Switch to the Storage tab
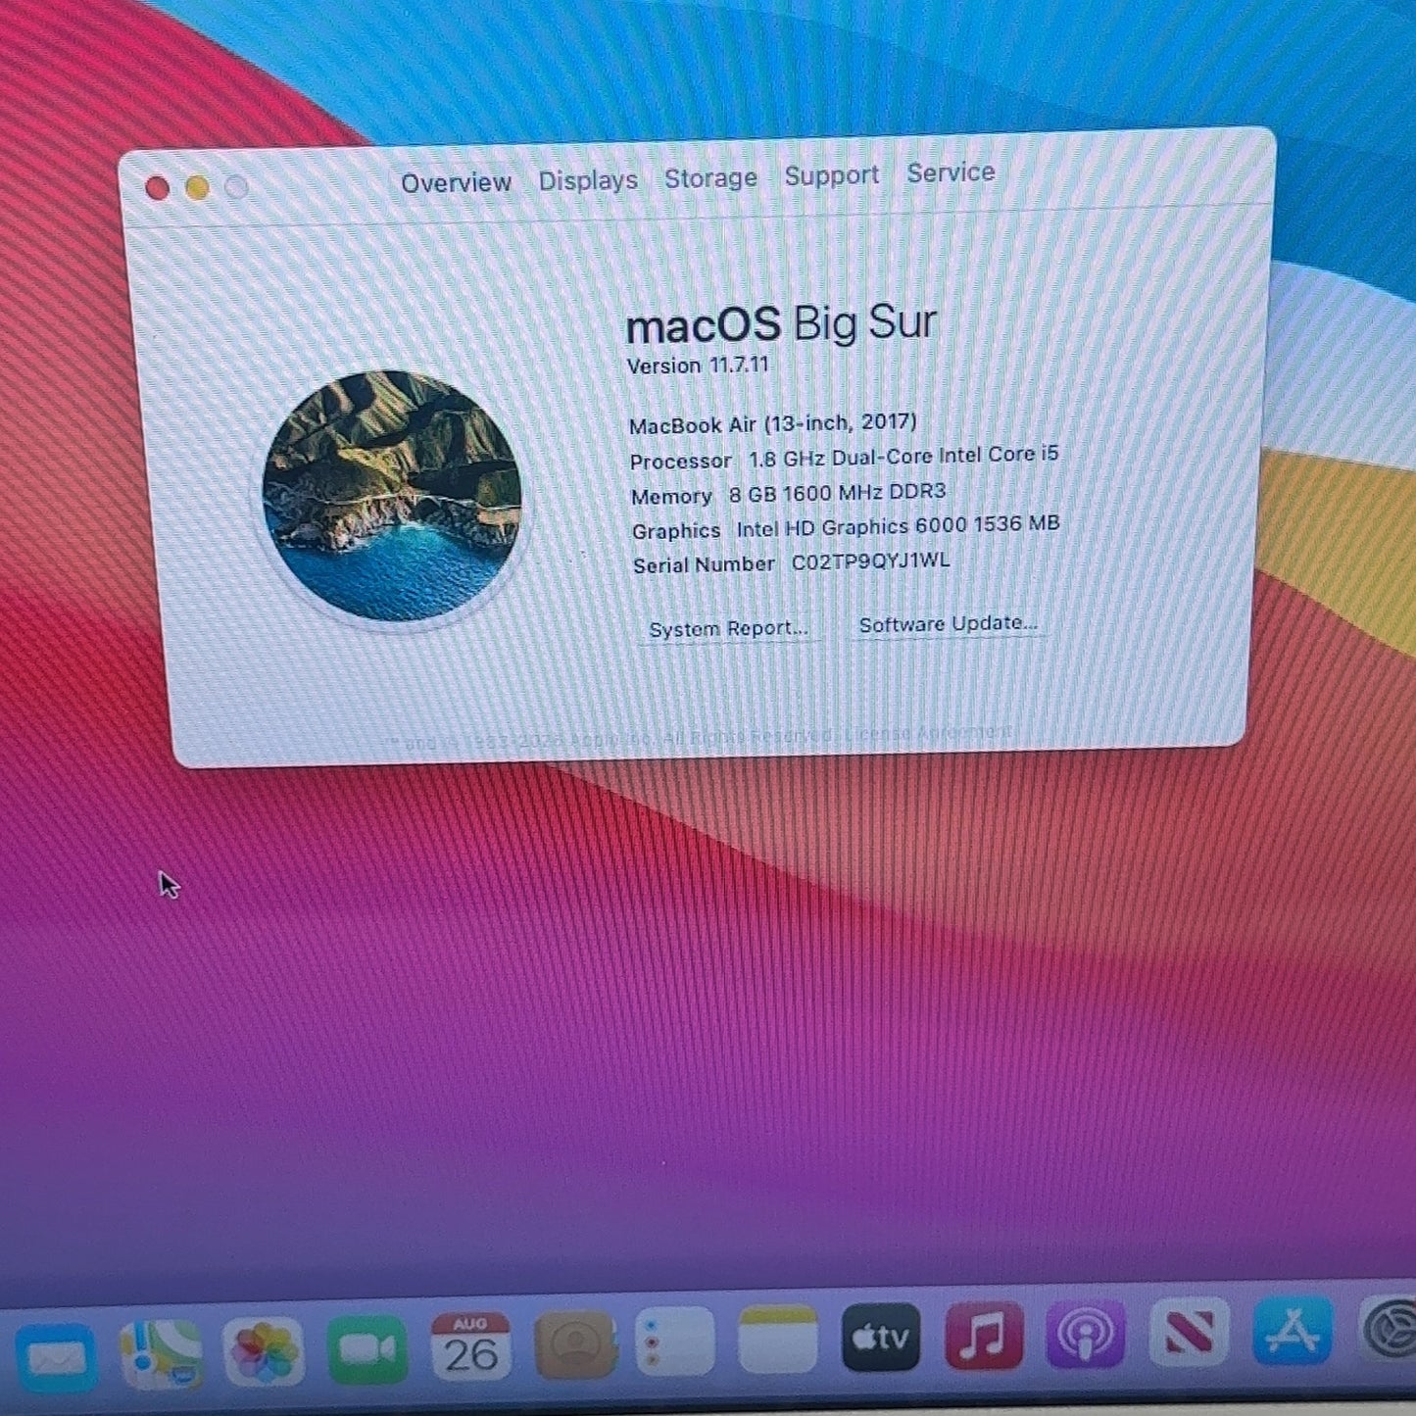This screenshot has width=1416, height=1416. [x=710, y=178]
